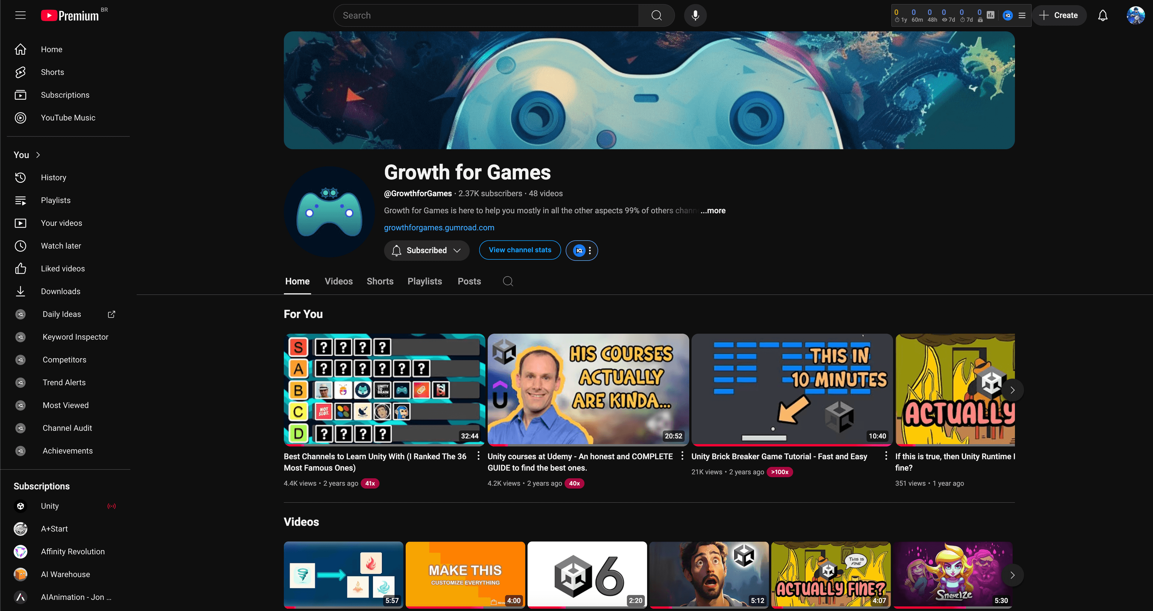Switch to the channel Playlists tab
Image resolution: width=1153 pixels, height=611 pixels.
coord(424,281)
